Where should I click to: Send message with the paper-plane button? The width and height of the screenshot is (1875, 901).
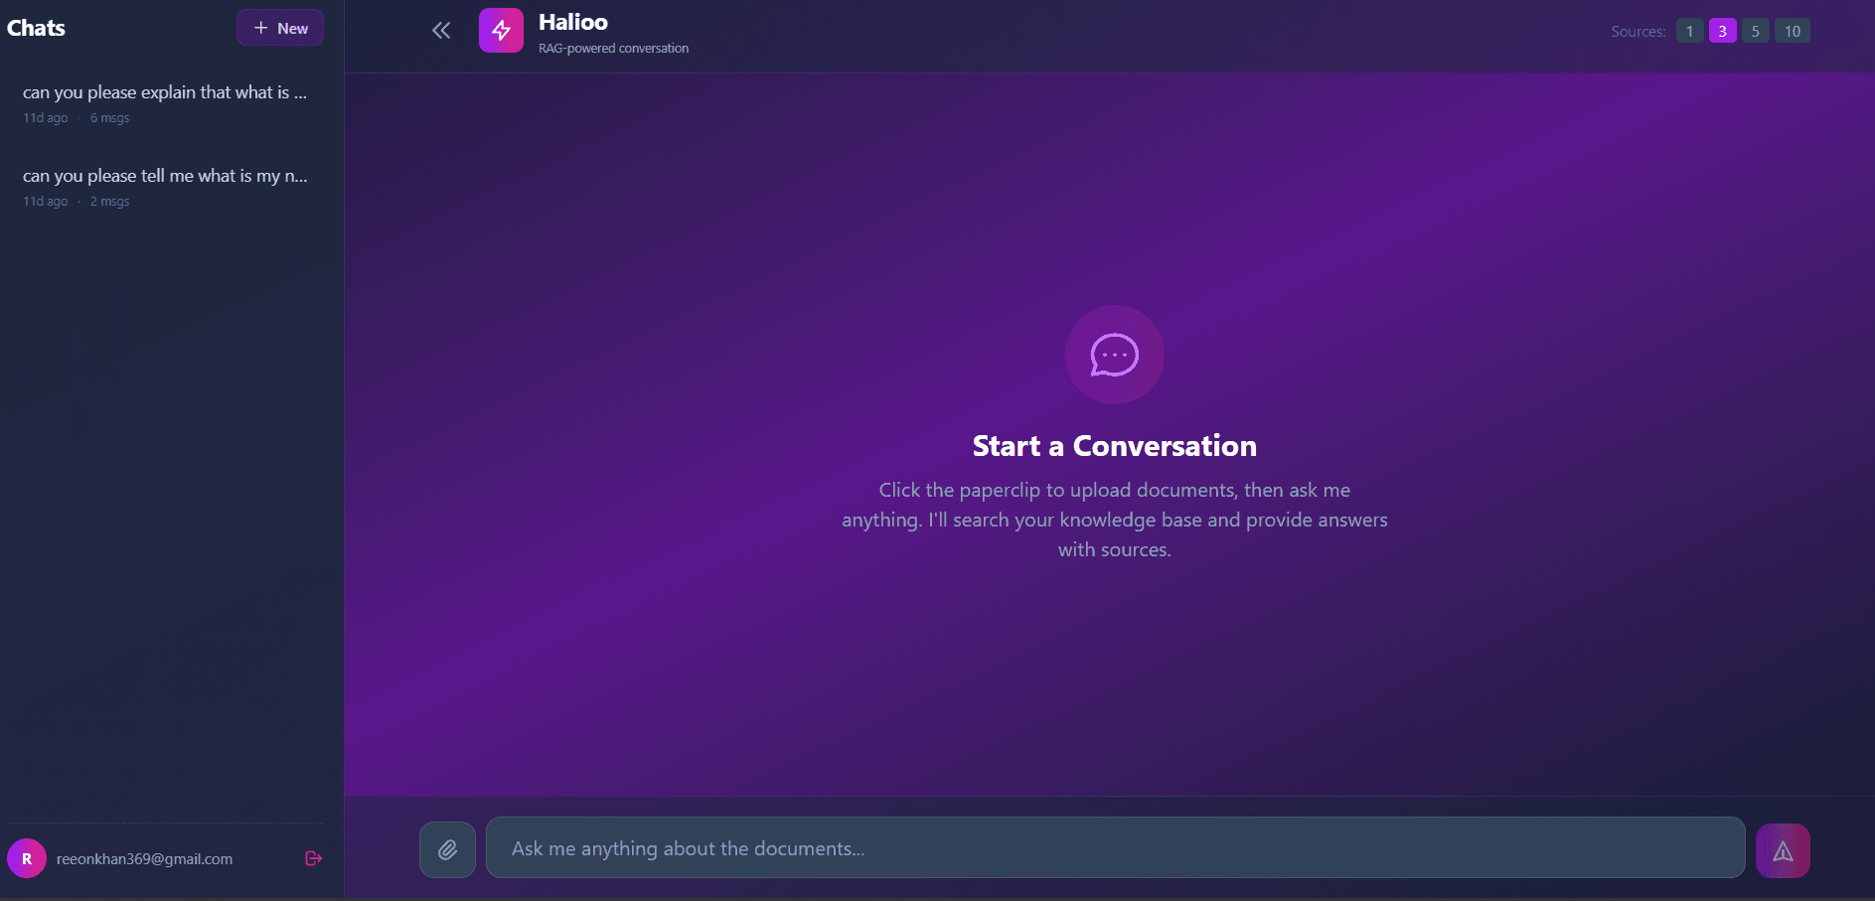[1783, 850]
